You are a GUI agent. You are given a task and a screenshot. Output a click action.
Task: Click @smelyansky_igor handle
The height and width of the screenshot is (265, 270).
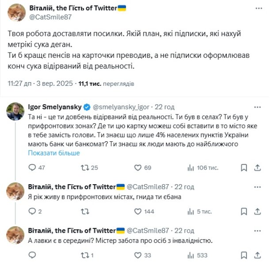pos(121,107)
